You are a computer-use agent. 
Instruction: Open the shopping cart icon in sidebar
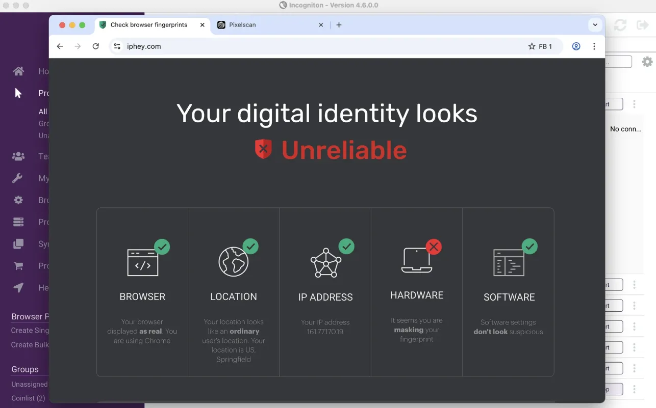(x=18, y=265)
